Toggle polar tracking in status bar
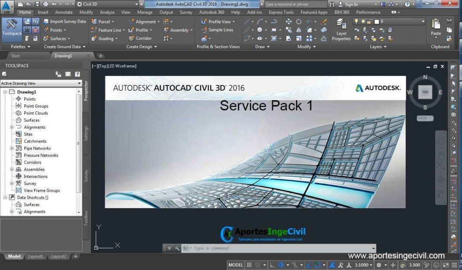Image resolution: width=462 pixels, height=270 pixels. tap(281, 265)
